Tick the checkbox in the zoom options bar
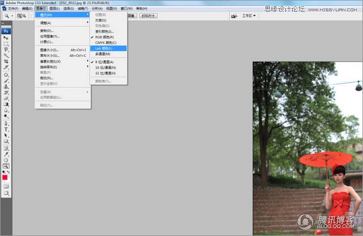Screen dimensions: 363x236 (x=32, y=16)
